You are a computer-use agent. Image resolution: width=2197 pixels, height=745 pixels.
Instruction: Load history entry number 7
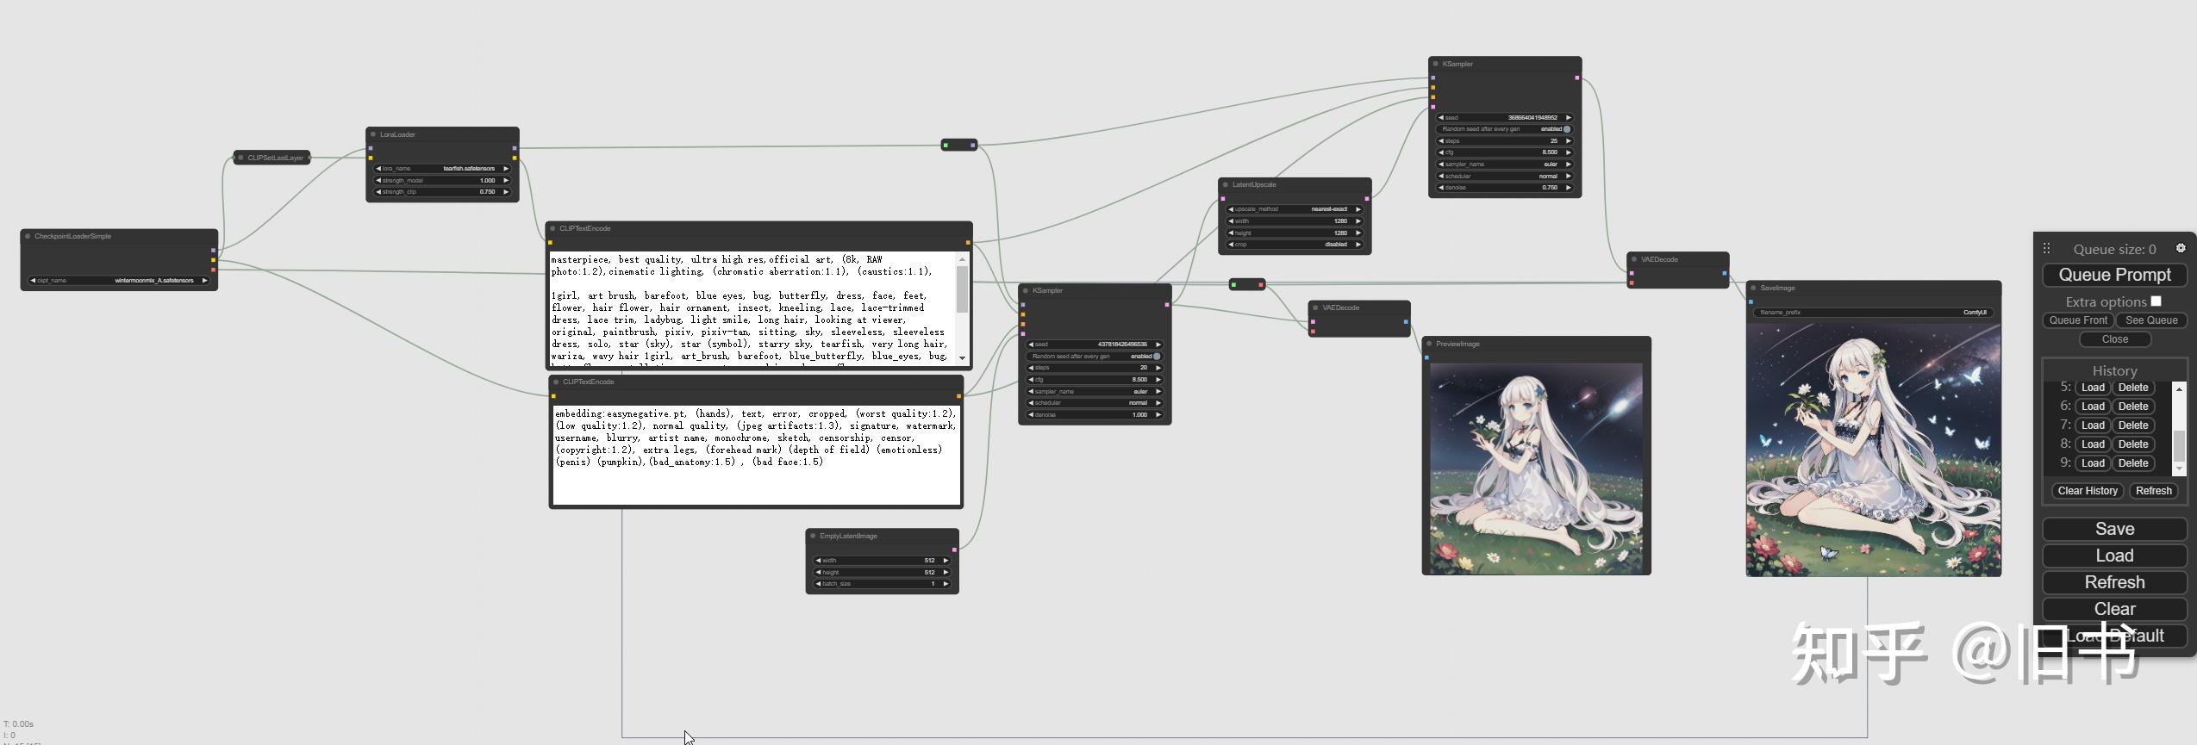[2093, 425]
